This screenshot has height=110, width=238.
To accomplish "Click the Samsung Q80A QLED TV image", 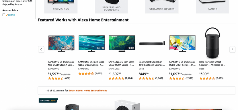I will click(x=91, y=43).
